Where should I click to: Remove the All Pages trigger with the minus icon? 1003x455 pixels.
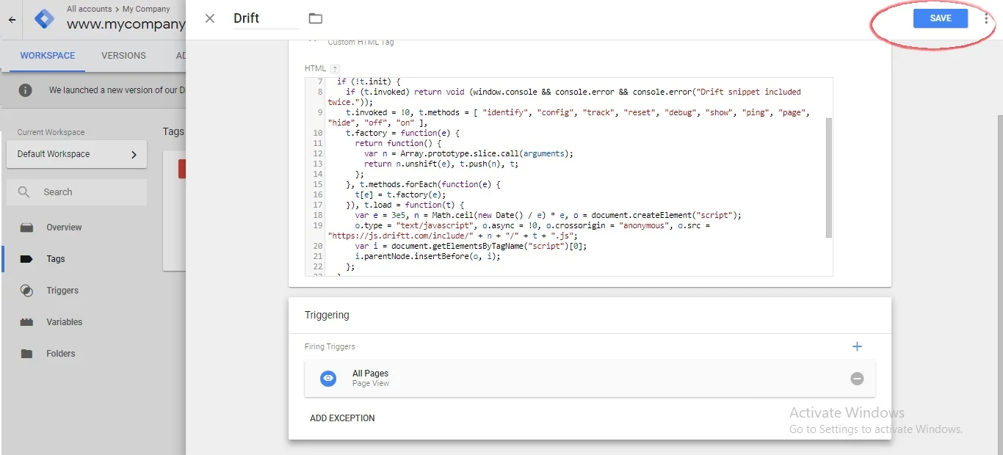pyautogui.click(x=857, y=379)
